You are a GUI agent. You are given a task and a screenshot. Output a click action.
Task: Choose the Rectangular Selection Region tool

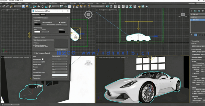[31, 6]
